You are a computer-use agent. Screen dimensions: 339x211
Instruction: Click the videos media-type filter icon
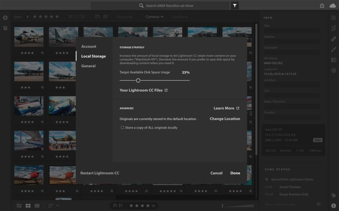tap(105, 17)
